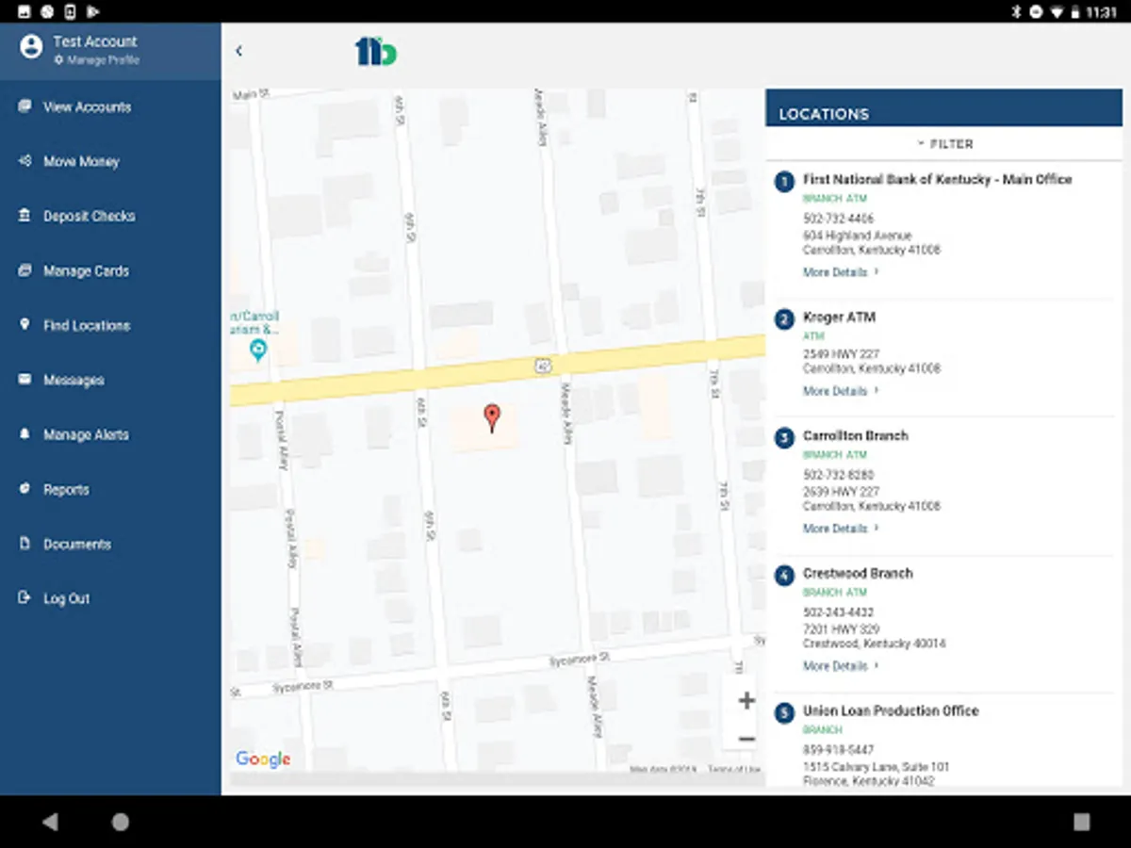This screenshot has height=848, width=1131.
Task: Select Crestwood Branch location
Action: tap(858, 574)
